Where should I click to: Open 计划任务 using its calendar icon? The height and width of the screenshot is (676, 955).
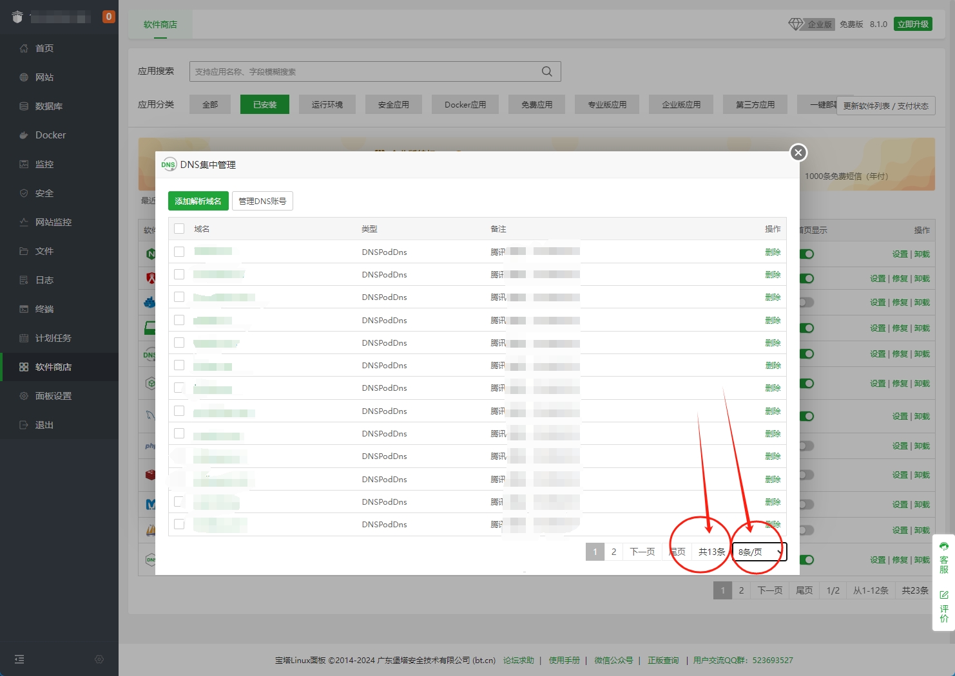[x=24, y=338]
